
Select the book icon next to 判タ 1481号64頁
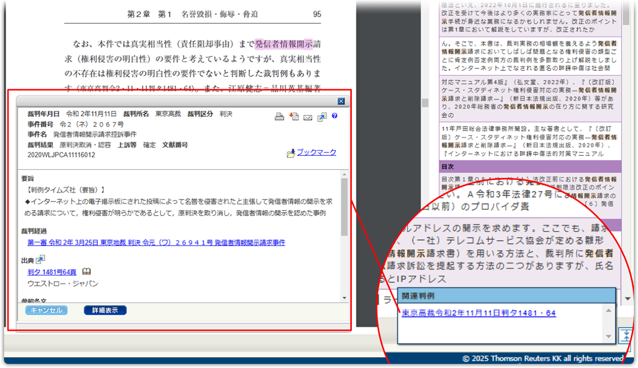coord(86,271)
